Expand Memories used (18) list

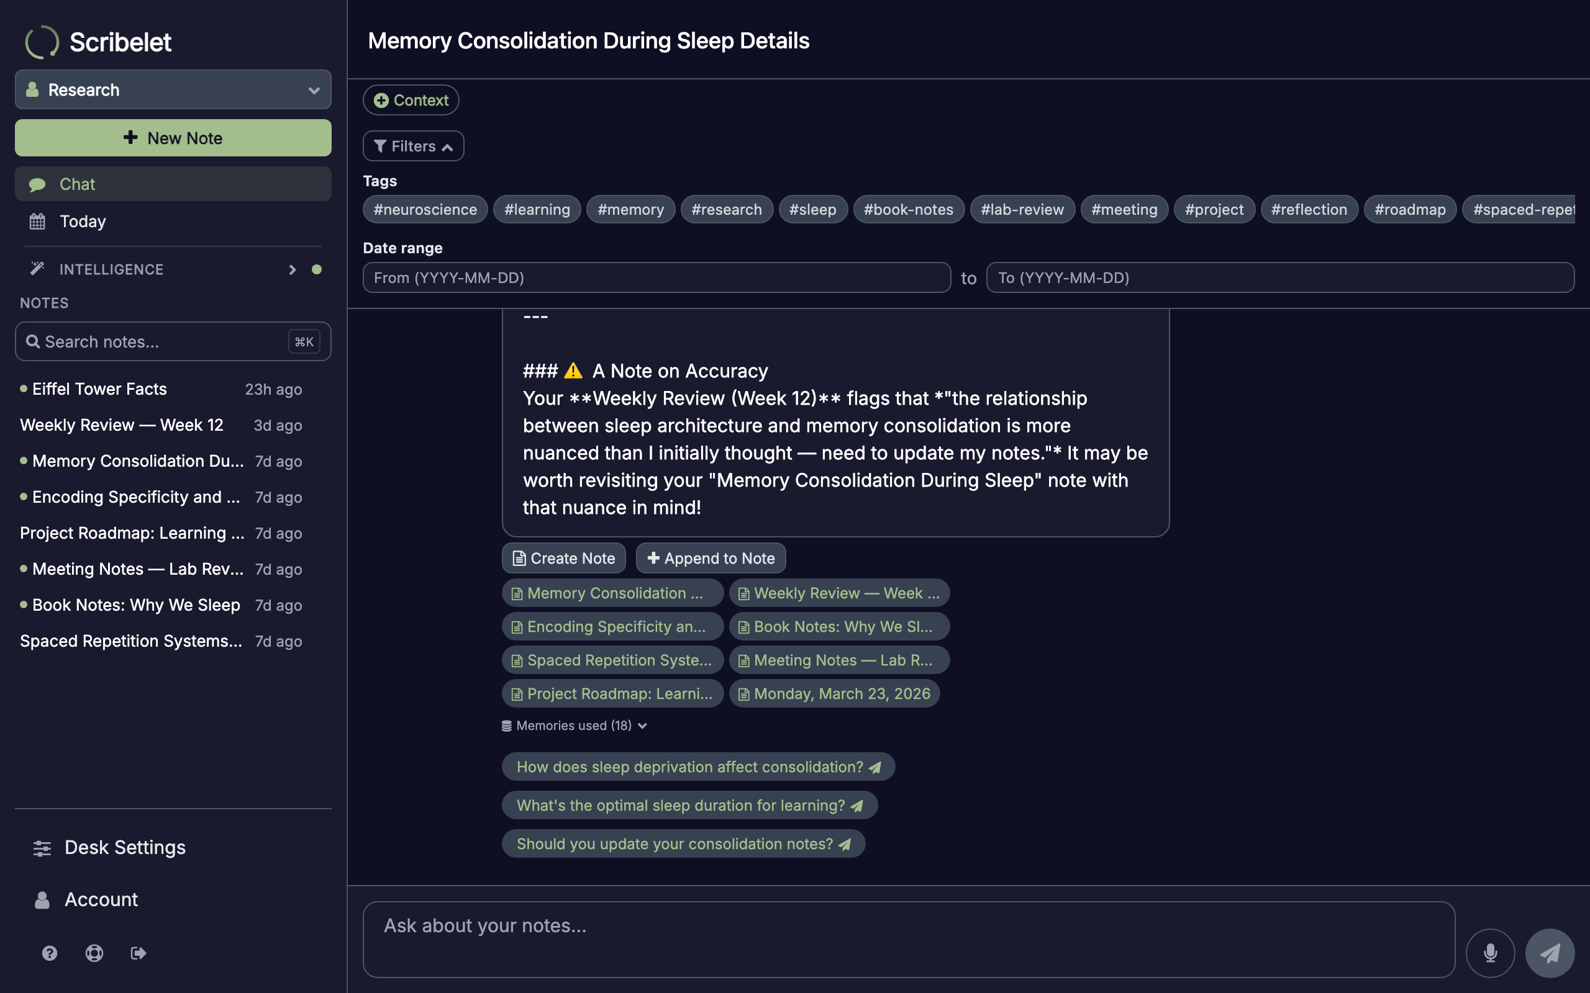tap(575, 726)
